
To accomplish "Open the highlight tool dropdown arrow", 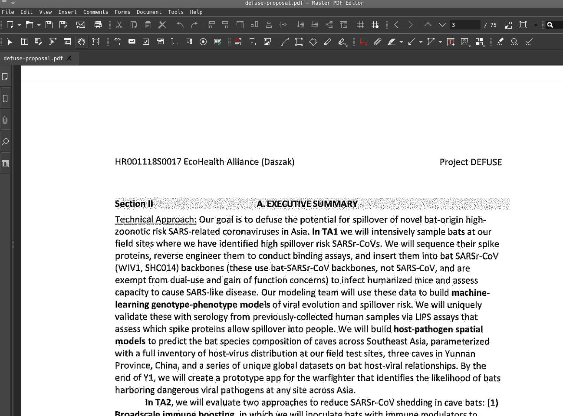I will tap(402, 42).
